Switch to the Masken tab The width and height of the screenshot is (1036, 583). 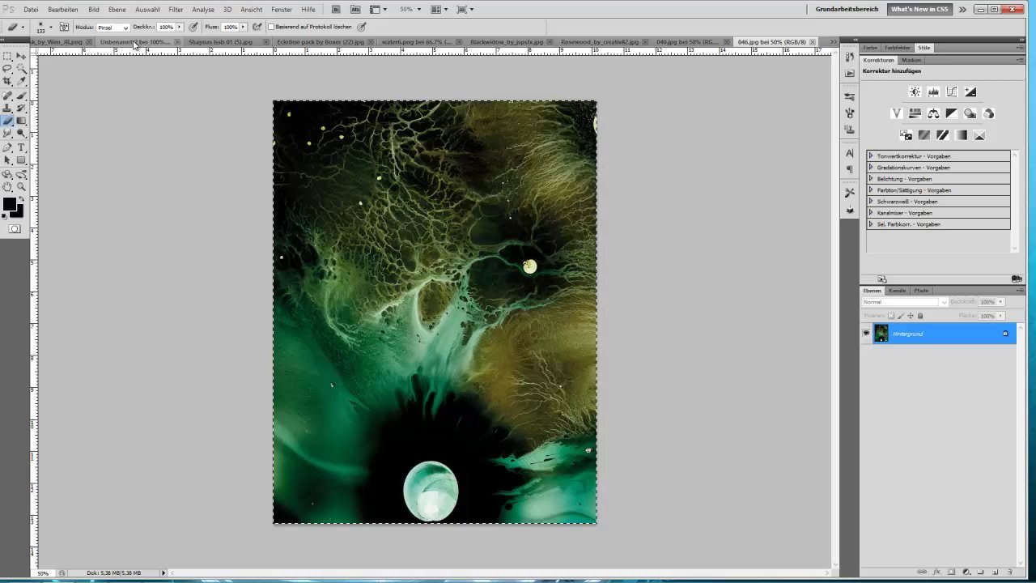click(x=911, y=60)
